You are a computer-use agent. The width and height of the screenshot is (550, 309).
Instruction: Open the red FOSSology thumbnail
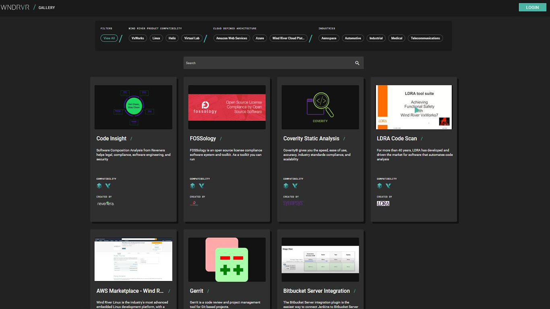227,107
